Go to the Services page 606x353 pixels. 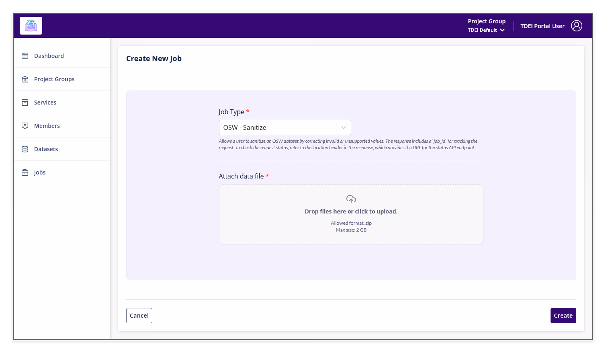point(62,103)
